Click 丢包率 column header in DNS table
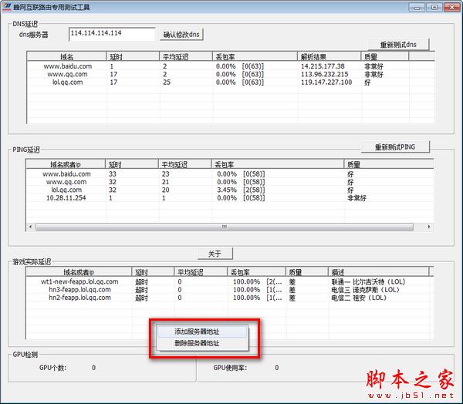The image size is (463, 404). (255, 56)
